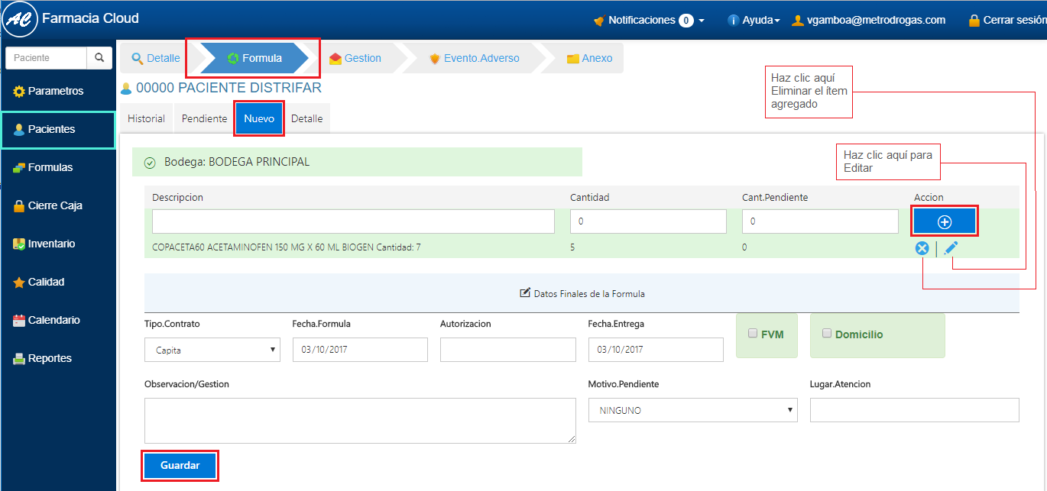The image size is (1047, 491).
Task: Click the Descripcion input field
Action: pyautogui.click(x=353, y=221)
